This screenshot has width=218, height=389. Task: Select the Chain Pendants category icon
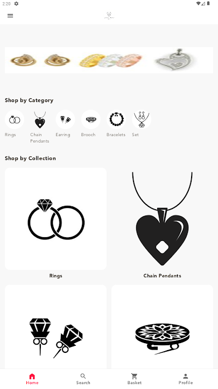(x=40, y=119)
